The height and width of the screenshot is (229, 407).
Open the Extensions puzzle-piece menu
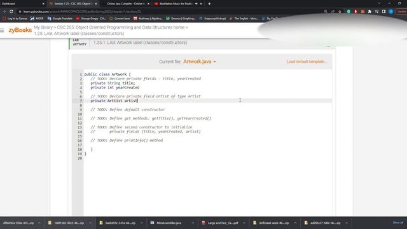click(369, 11)
